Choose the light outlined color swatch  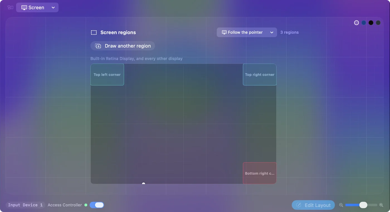357,23
